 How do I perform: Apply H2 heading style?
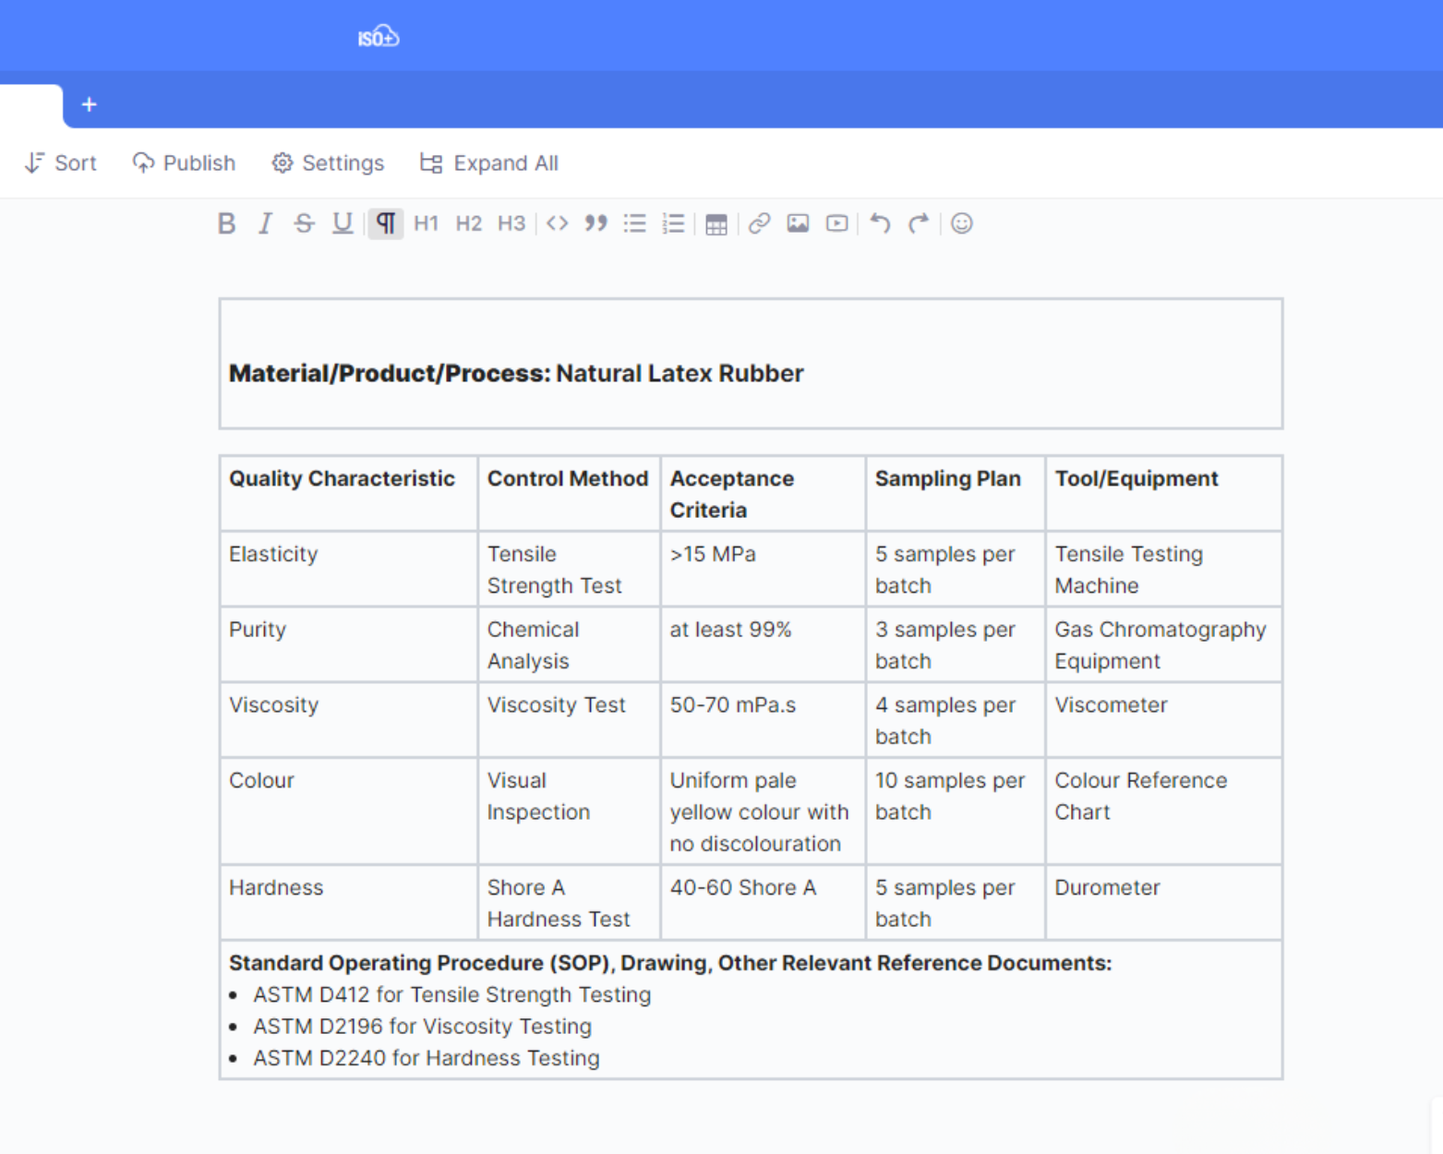pyautogui.click(x=468, y=223)
